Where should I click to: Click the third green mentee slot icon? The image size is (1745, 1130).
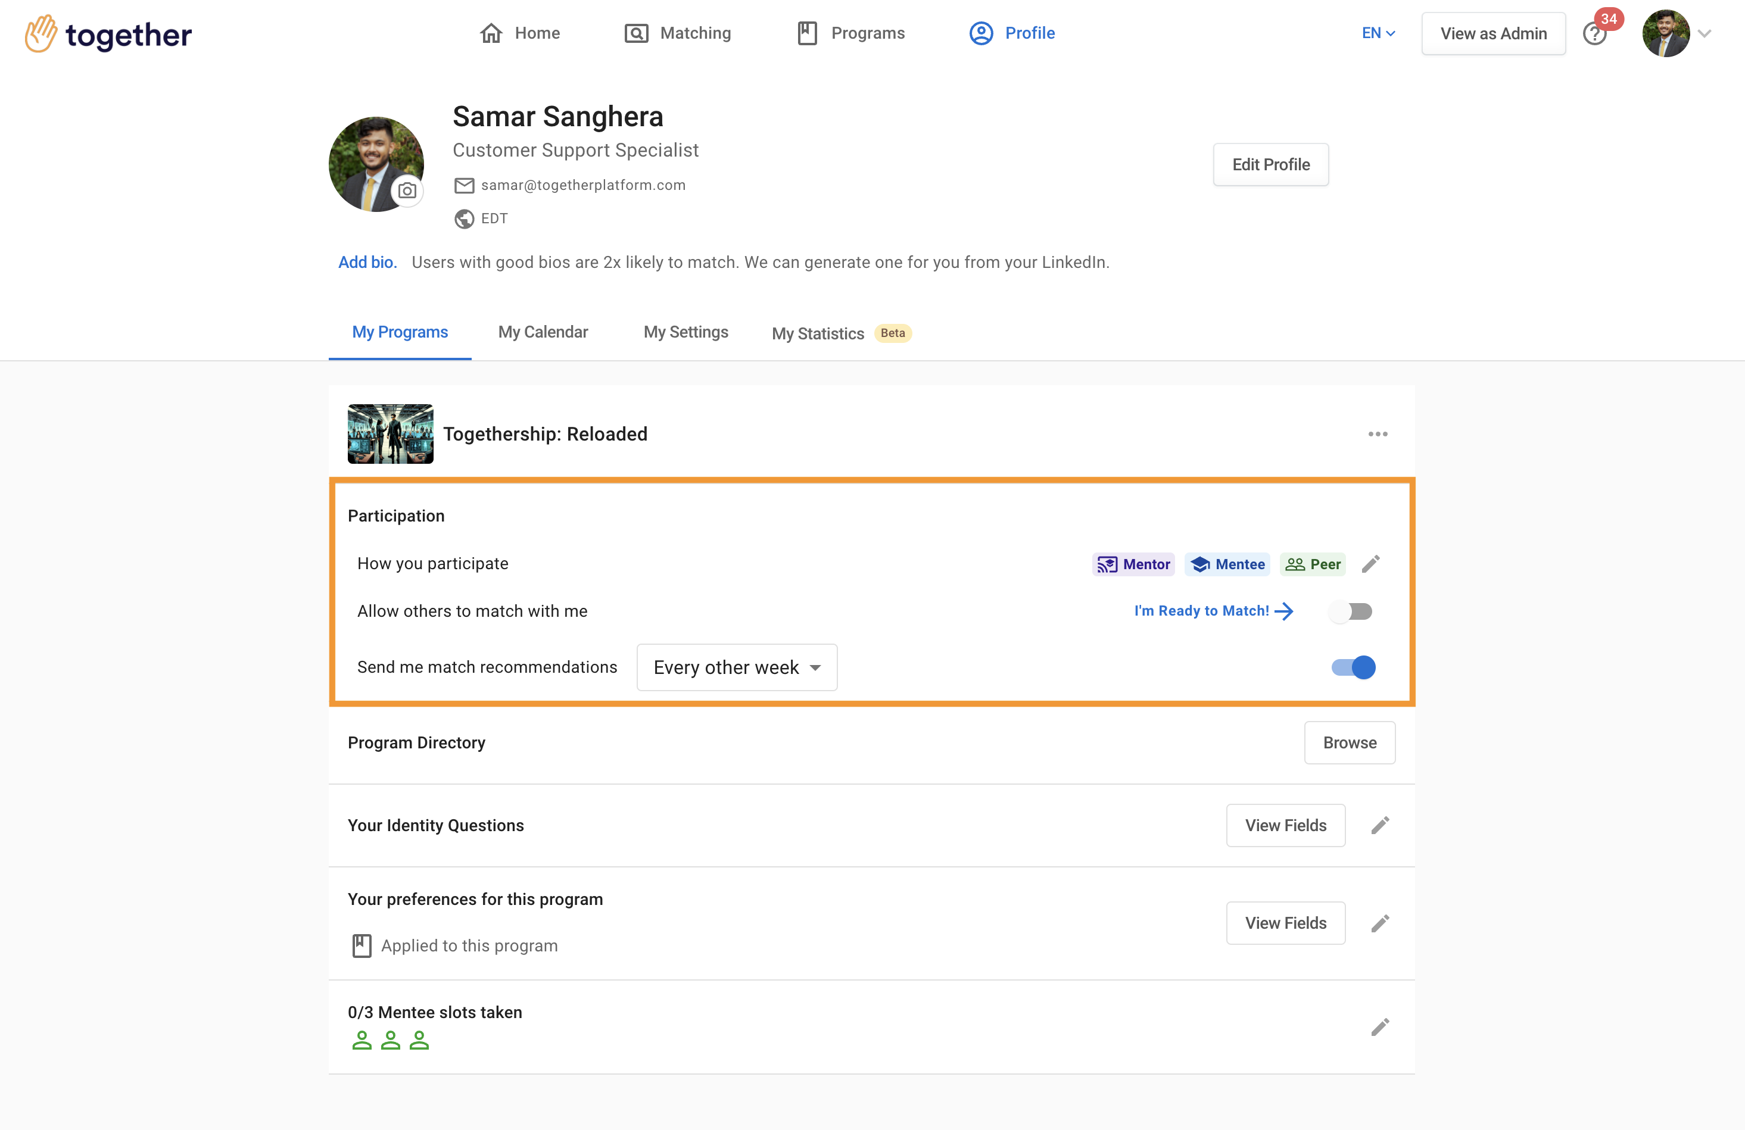point(419,1041)
